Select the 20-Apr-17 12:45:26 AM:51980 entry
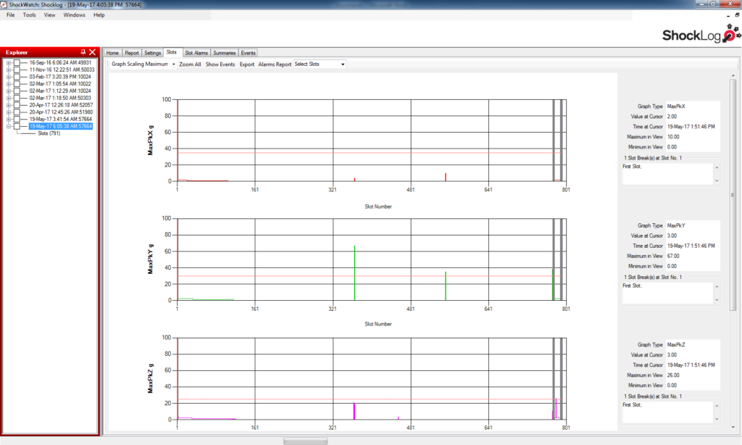 [61, 112]
